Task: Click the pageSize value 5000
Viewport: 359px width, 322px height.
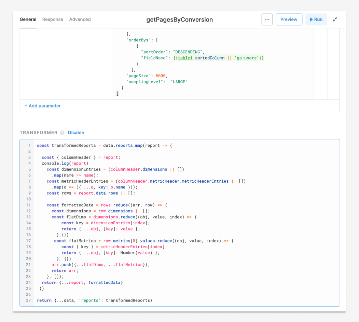Action: pos(161,76)
